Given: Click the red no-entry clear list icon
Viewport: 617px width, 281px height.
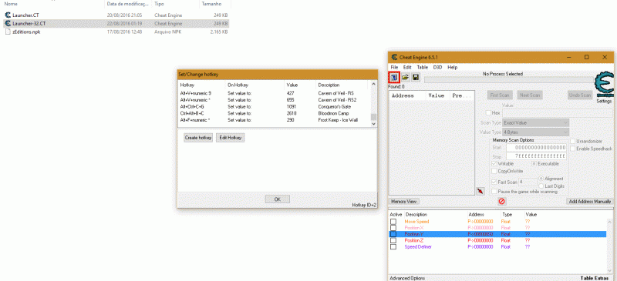Looking at the screenshot, I should click(502, 201).
